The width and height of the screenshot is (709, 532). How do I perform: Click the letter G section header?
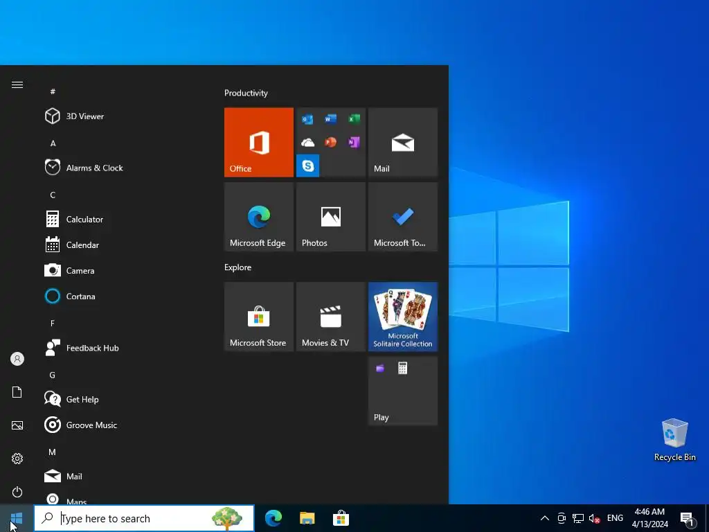click(53, 375)
